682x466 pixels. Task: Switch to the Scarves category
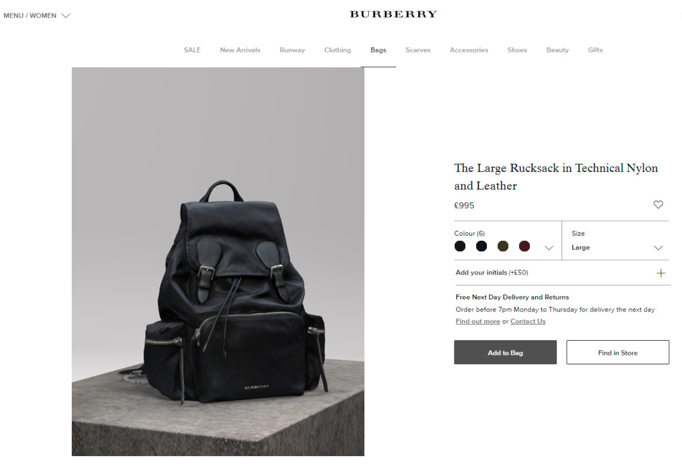[x=418, y=50]
